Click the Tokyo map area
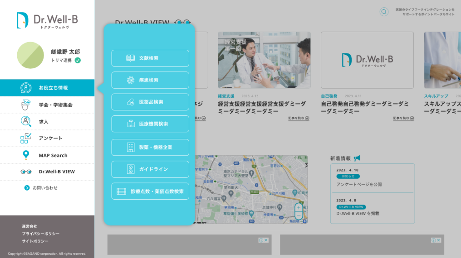Screen dimensions: 461x258 [251, 189]
